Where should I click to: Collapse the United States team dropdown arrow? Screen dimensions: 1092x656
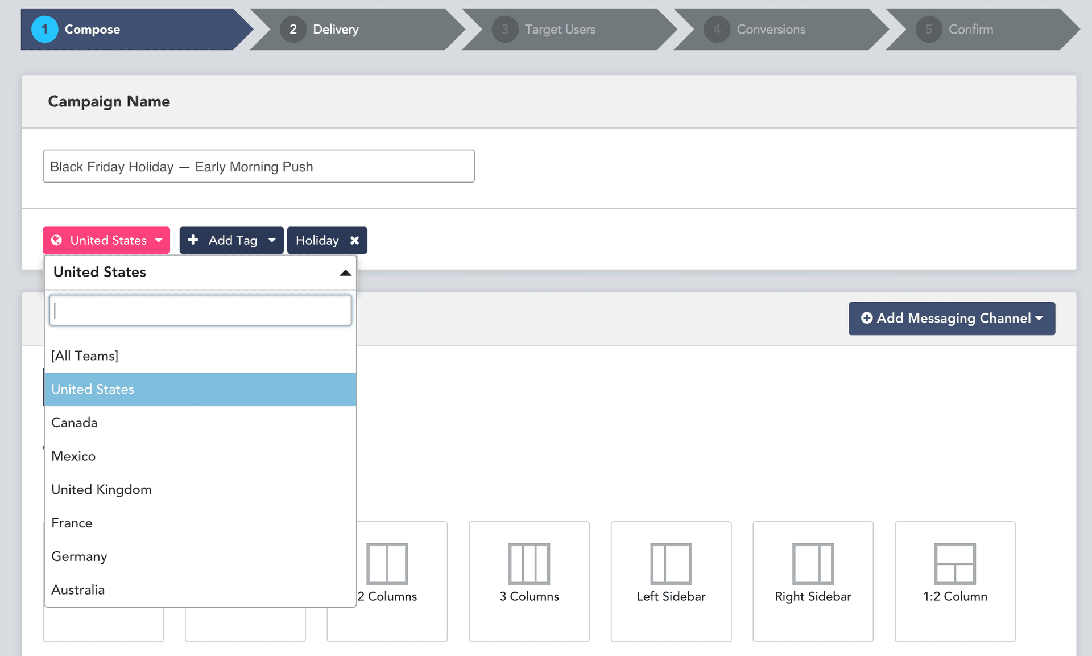coord(345,273)
